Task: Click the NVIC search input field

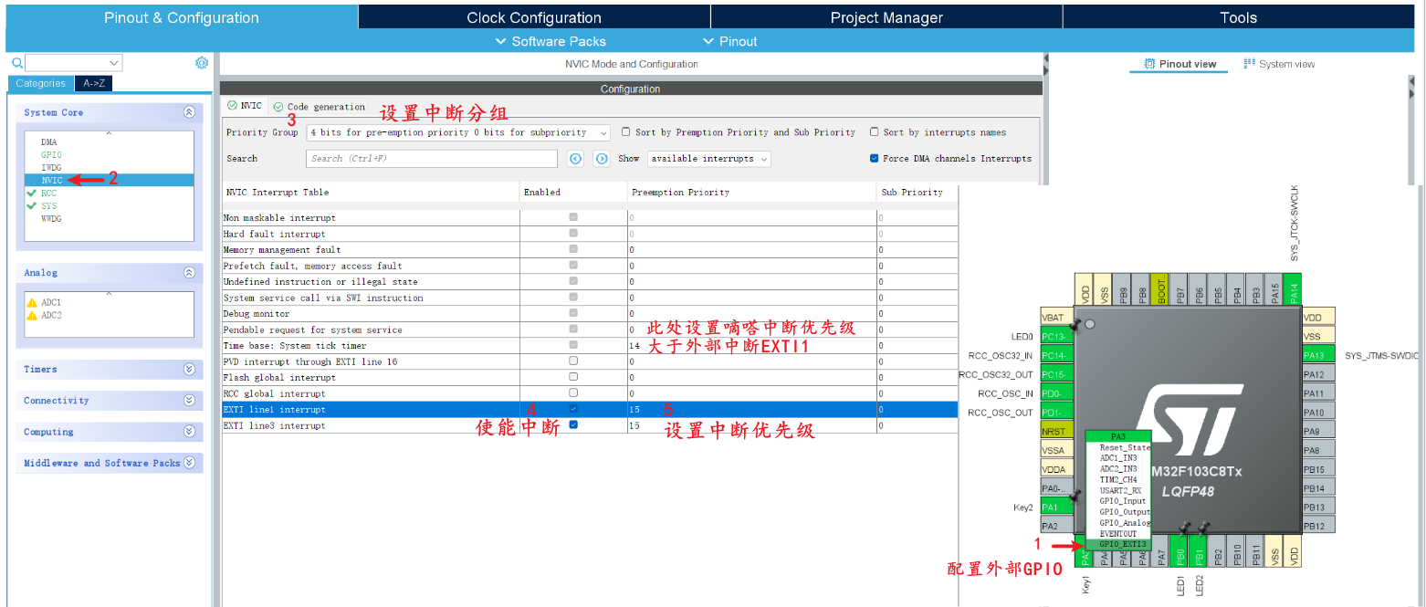Action: 431,159
